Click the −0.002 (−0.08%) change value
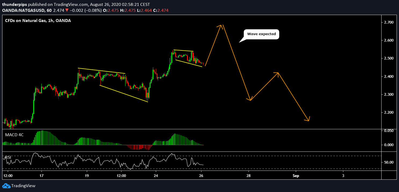Screen dimensions: 399x192 (85, 10)
